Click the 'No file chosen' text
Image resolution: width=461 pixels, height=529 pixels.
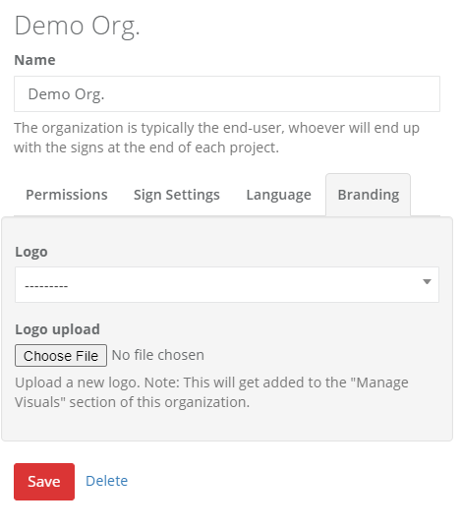158,355
